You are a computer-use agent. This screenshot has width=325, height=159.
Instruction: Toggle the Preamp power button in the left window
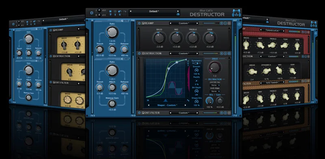pyautogui.click(x=51, y=30)
